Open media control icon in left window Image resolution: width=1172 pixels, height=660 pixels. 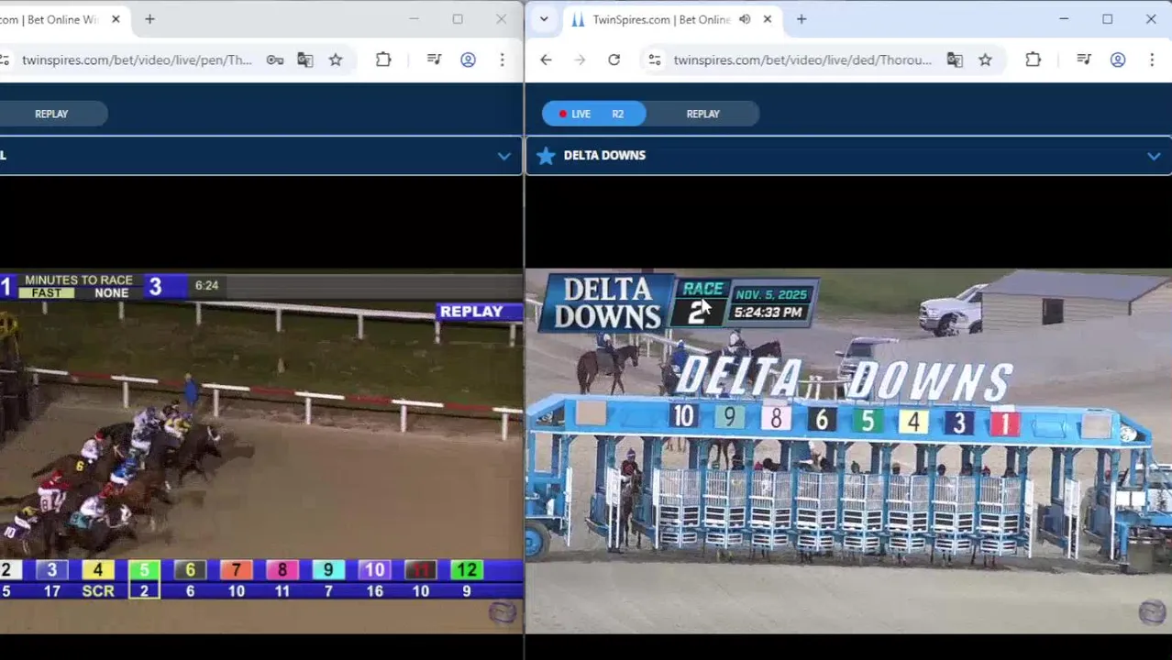point(434,60)
